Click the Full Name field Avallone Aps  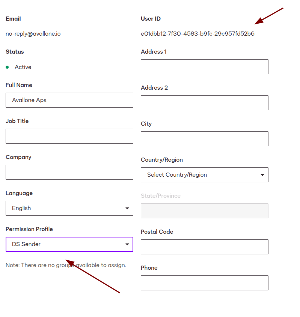point(69,100)
